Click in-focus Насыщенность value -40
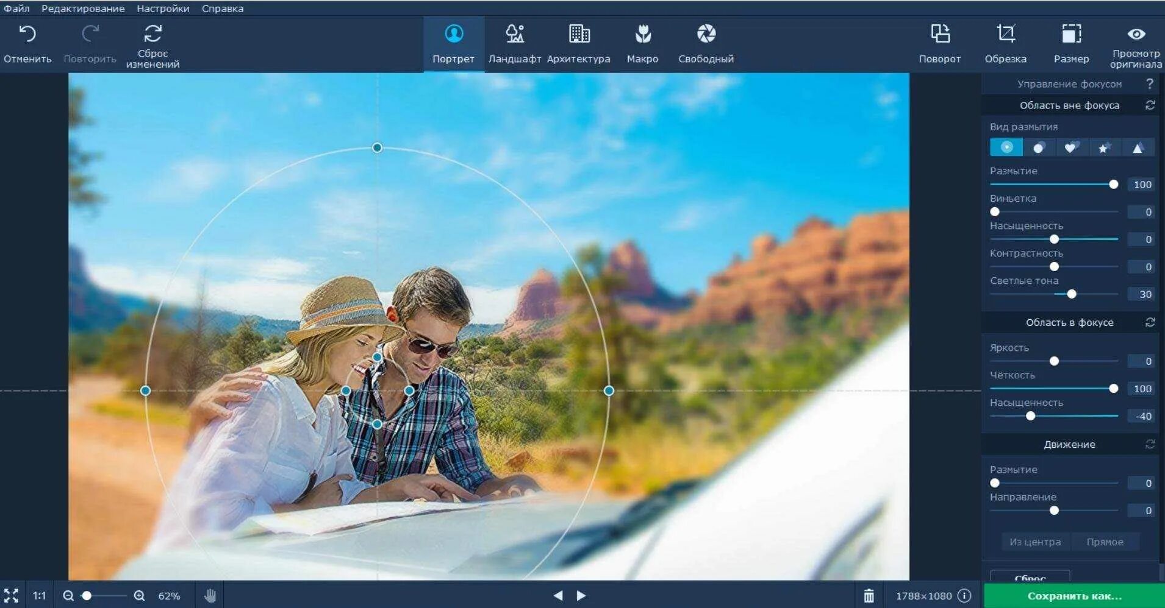1165x608 pixels. (1141, 415)
